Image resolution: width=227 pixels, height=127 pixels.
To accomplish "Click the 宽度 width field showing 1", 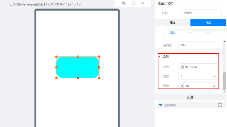I will (198, 76).
